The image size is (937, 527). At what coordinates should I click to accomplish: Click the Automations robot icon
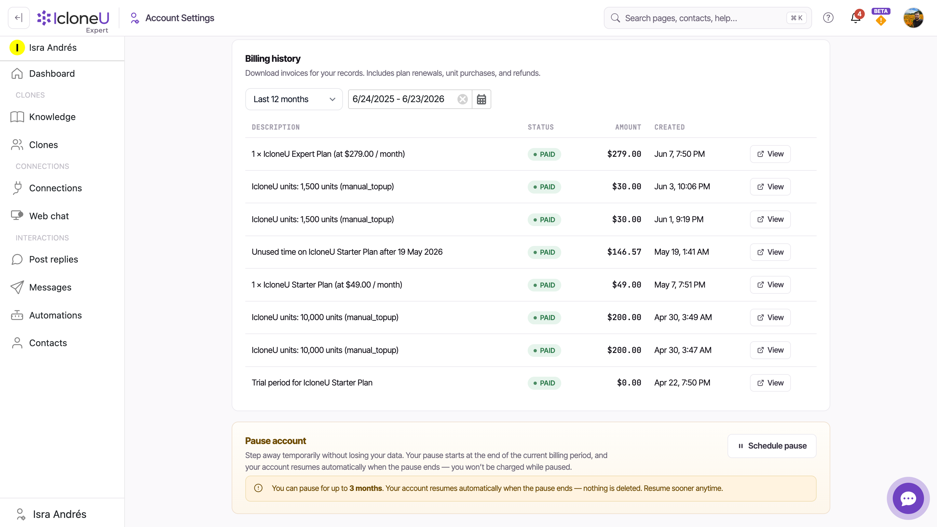[x=17, y=315]
